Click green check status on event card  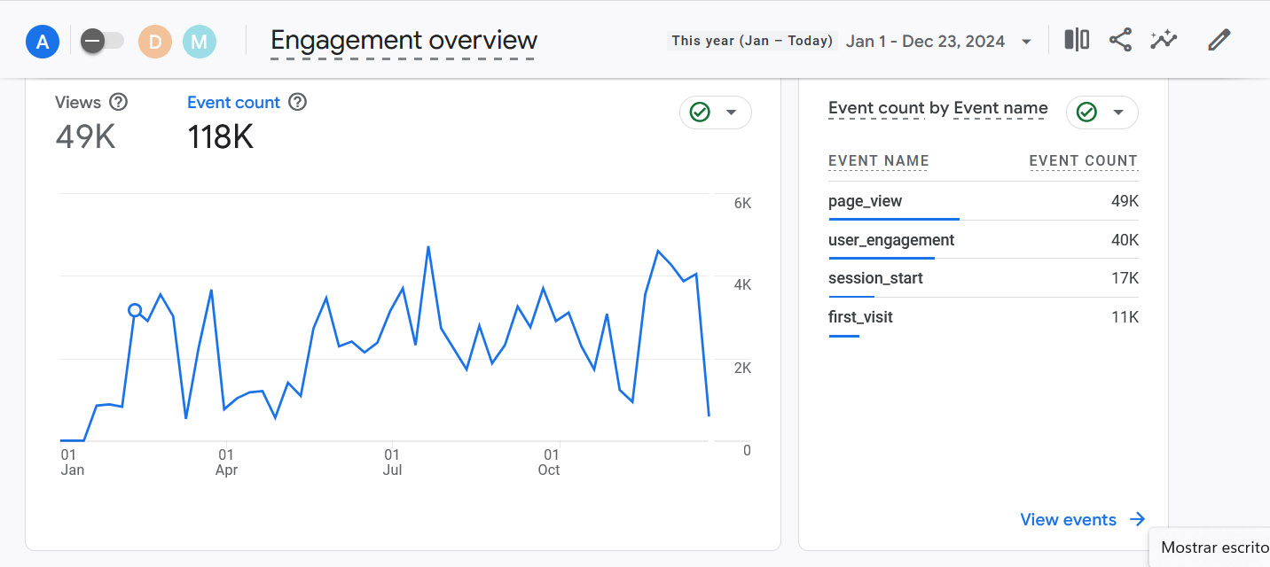tap(1086, 113)
